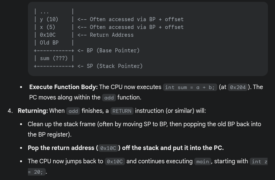Click the 'Execute Function Body:' bold heading
Image resolution: width=275 pixels, height=180 pixels.
click(64, 87)
